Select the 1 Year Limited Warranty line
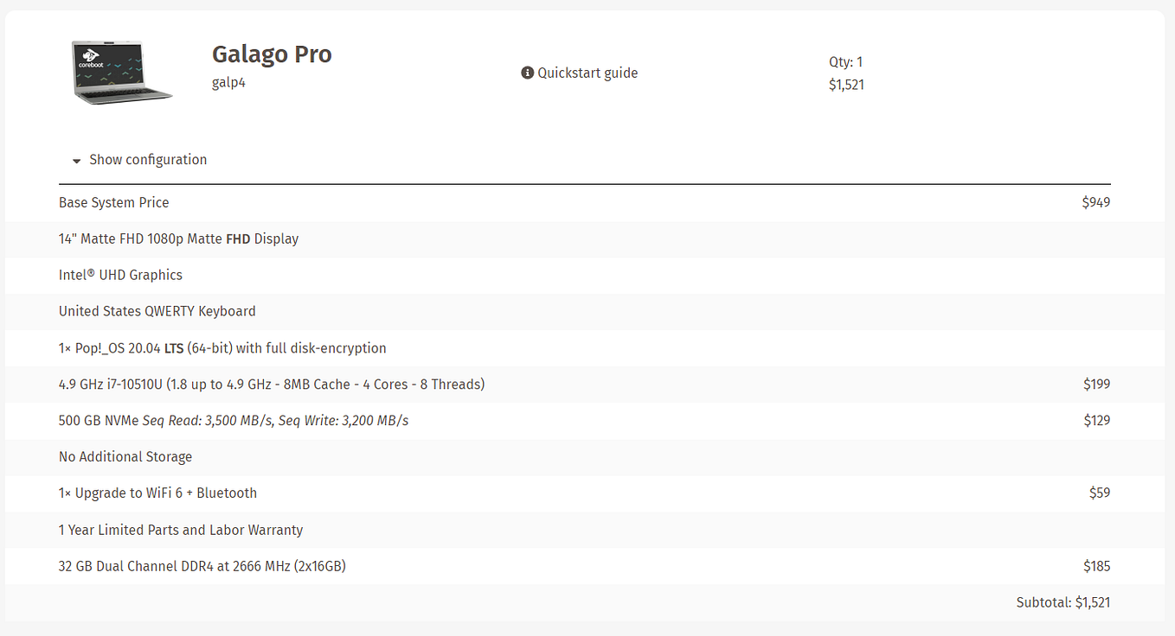The image size is (1175, 636). coord(181,531)
